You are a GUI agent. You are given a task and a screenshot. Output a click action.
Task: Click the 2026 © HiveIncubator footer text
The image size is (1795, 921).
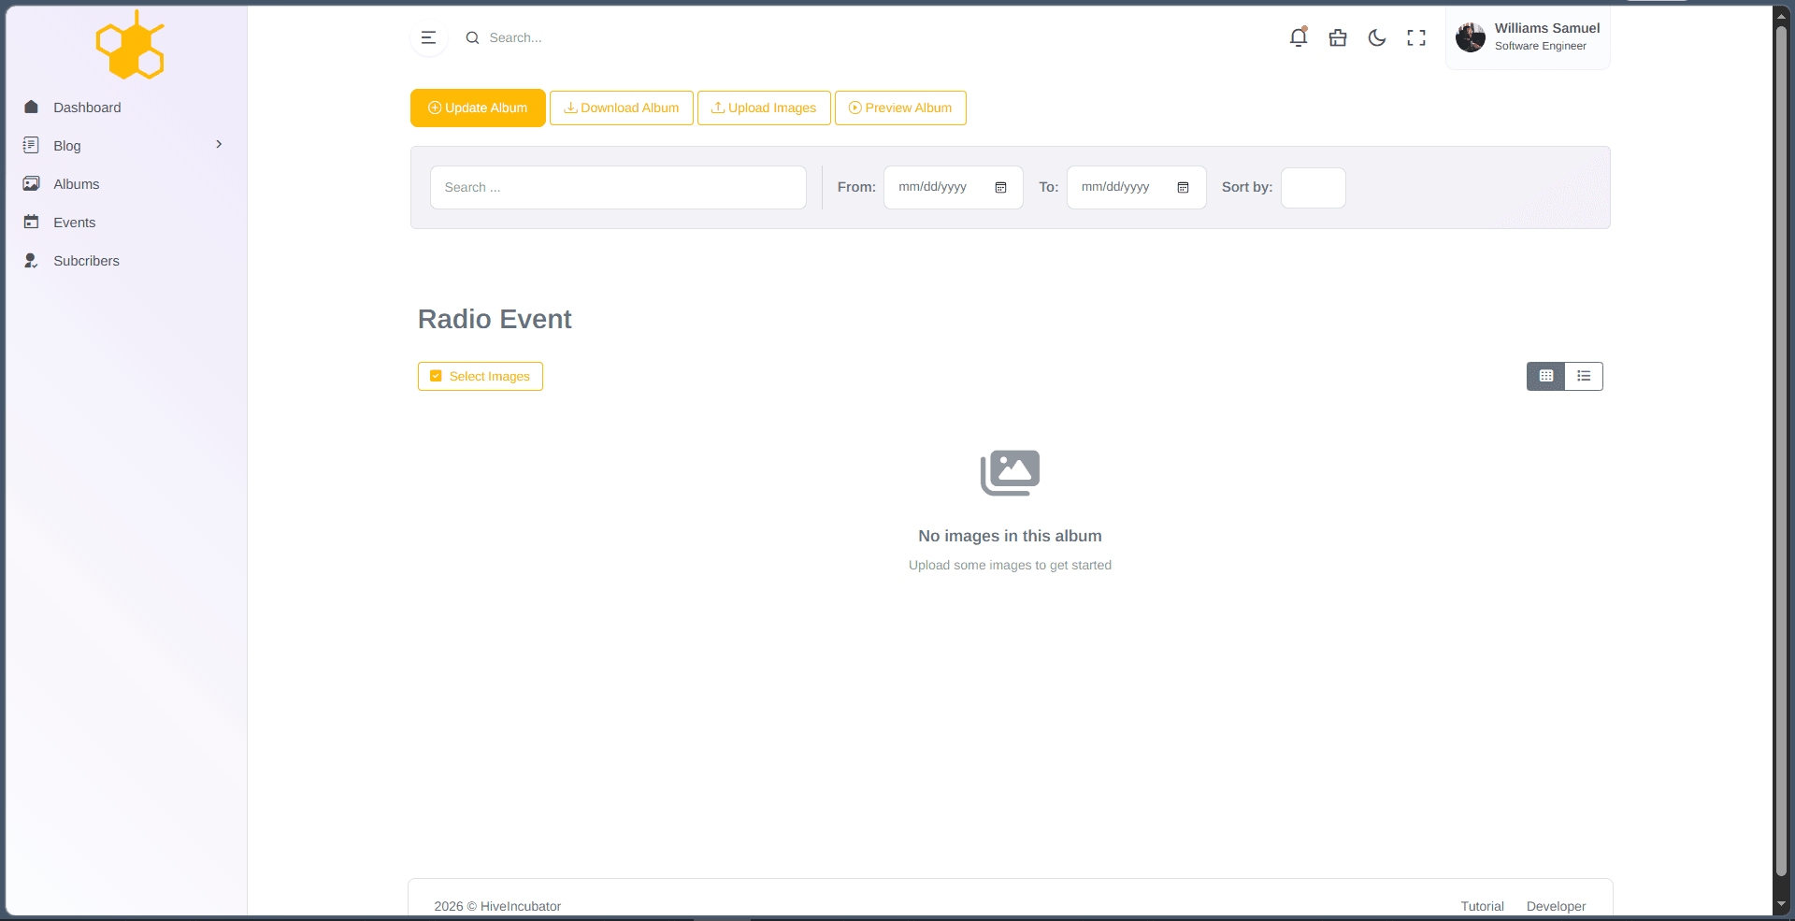tap(497, 906)
